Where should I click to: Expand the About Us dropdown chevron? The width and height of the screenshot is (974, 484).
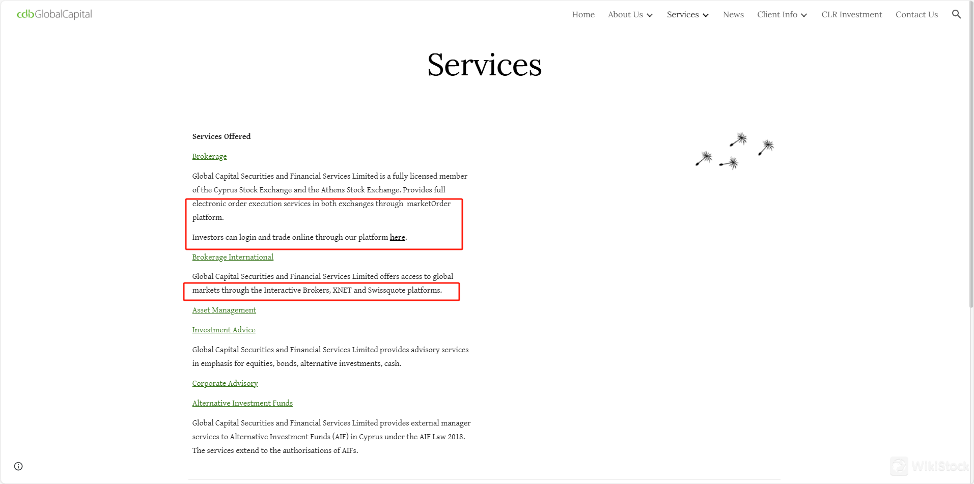point(650,15)
